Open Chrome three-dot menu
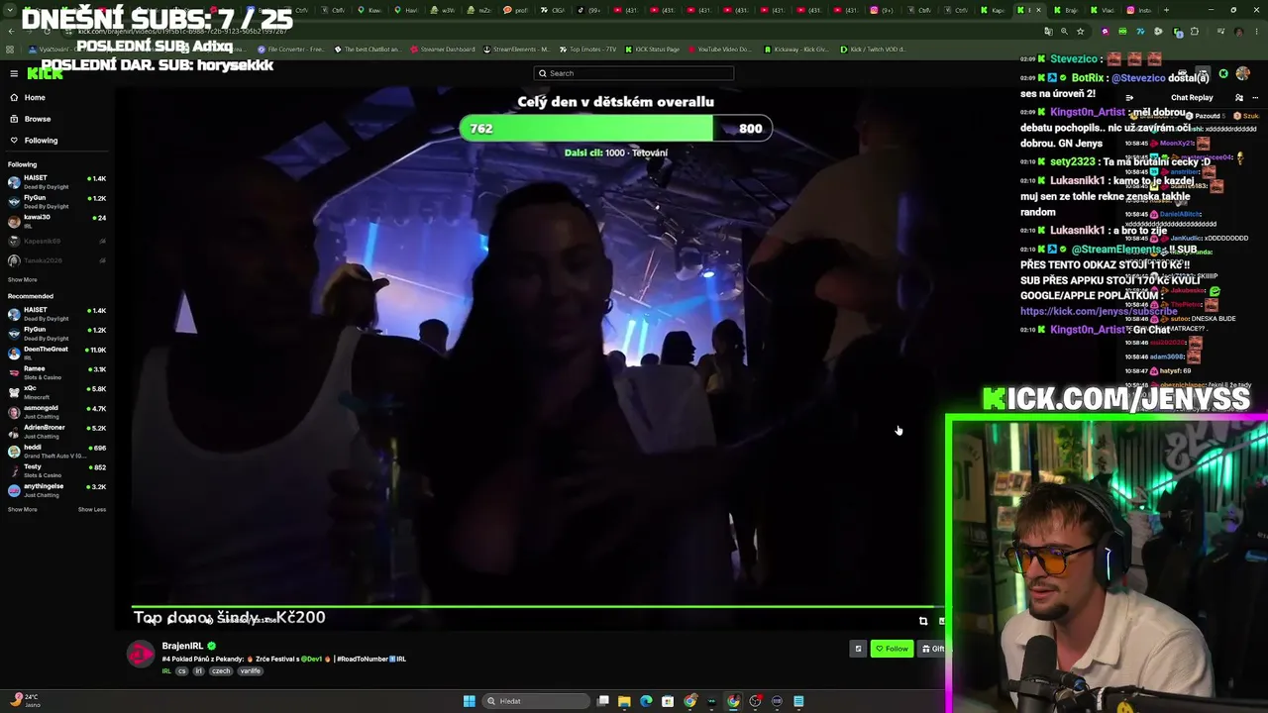The image size is (1268, 713). (x=1258, y=31)
